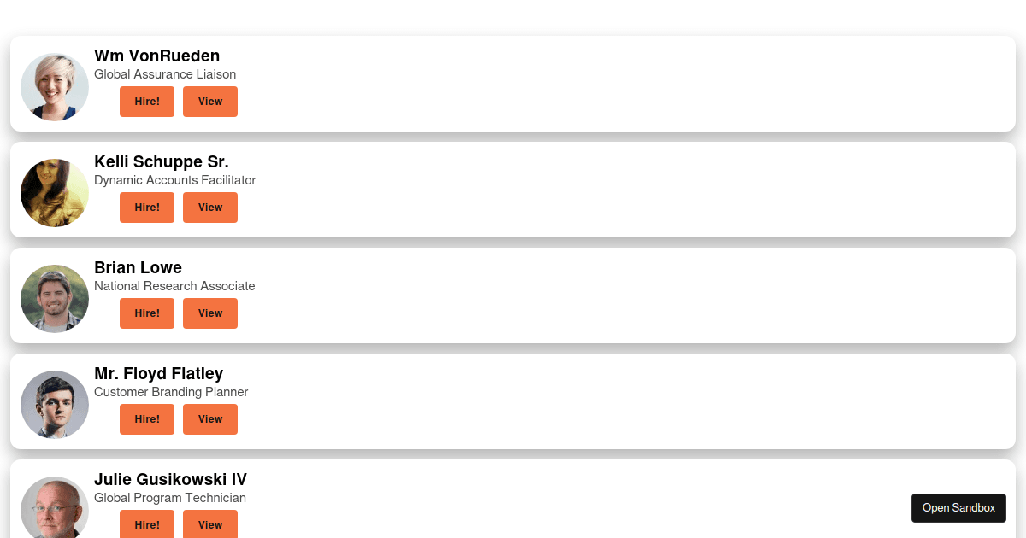Image resolution: width=1026 pixels, height=538 pixels.
Task: Hire Mr. Floyd Flatley
Action: 147,419
